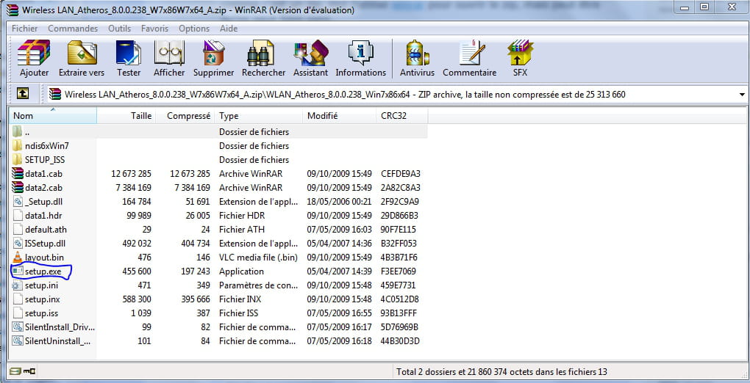Select the default.ath file name
Image resolution: width=750 pixels, height=383 pixels.
click(x=46, y=230)
